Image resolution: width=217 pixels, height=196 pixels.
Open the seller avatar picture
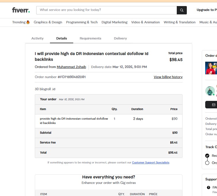click(210, 91)
